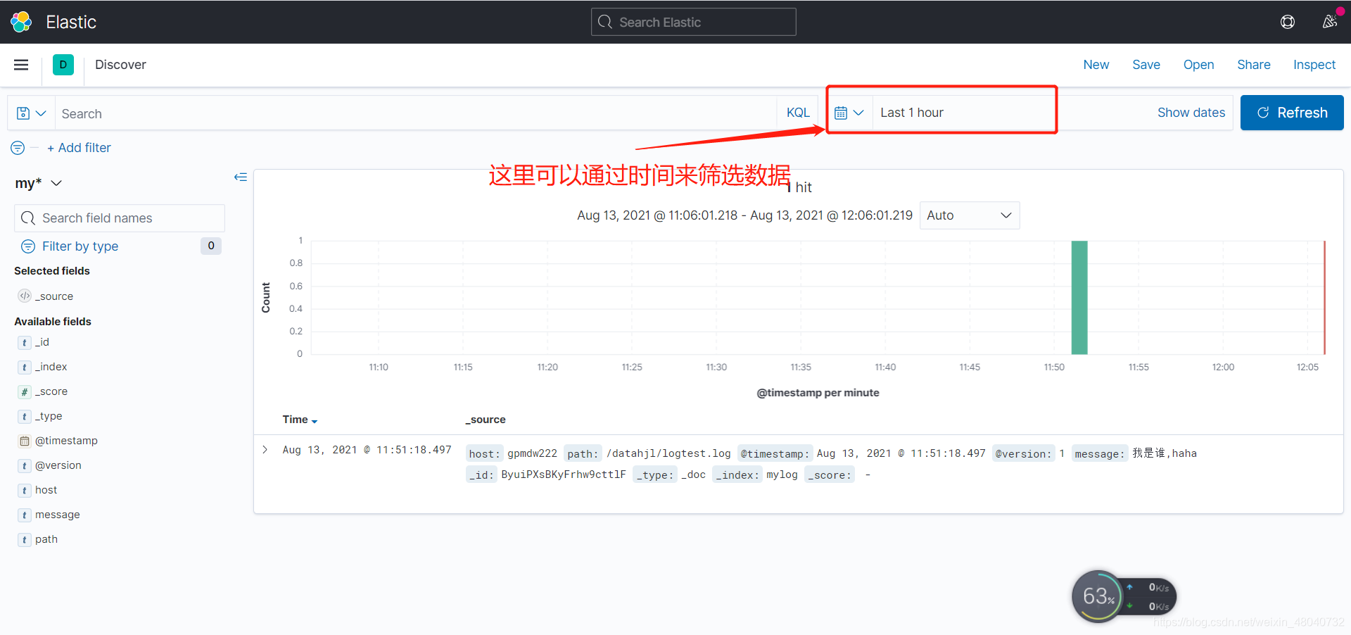Sort by the Time column header
The image size is (1351, 635).
(x=300, y=420)
